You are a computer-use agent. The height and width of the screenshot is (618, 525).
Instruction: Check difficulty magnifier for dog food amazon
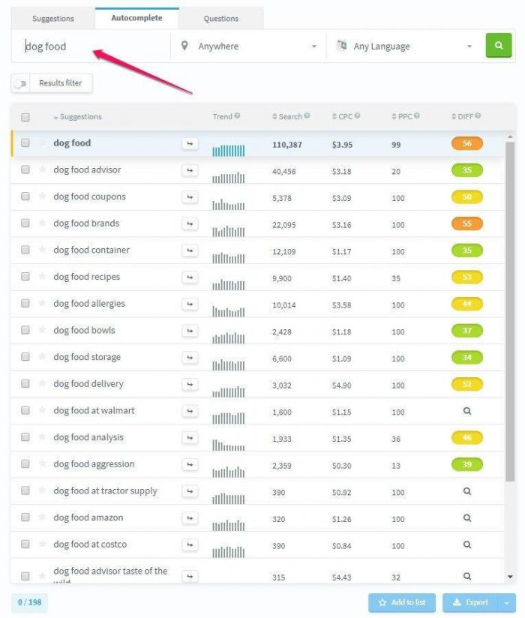tap(467, 518)
